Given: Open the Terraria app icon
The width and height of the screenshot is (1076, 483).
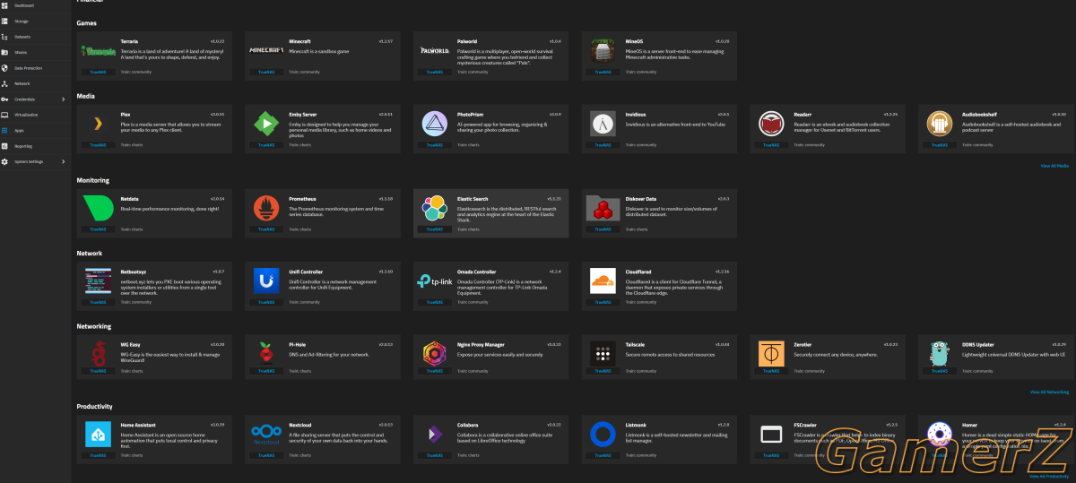Looking at the screenshot, I should pyautogui.click(x=98, y=51).
